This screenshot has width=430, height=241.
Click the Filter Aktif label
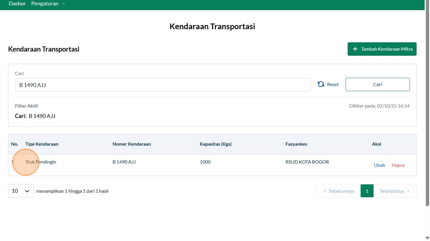coord(26,106)
